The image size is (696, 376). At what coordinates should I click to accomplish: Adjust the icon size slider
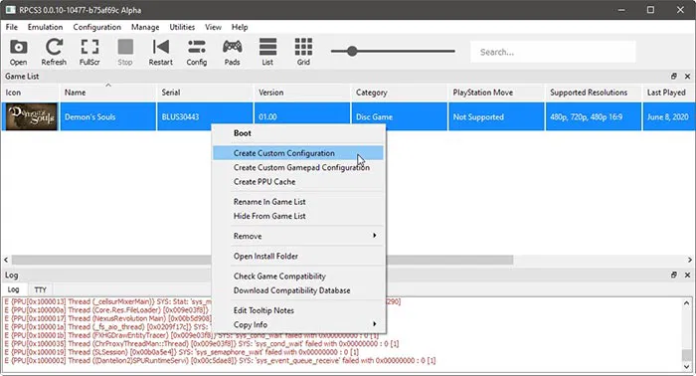tap(352, 51)
